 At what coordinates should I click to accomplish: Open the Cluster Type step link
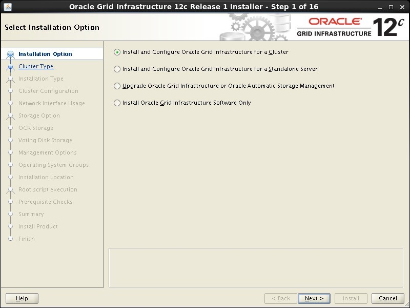pos(36,66)
